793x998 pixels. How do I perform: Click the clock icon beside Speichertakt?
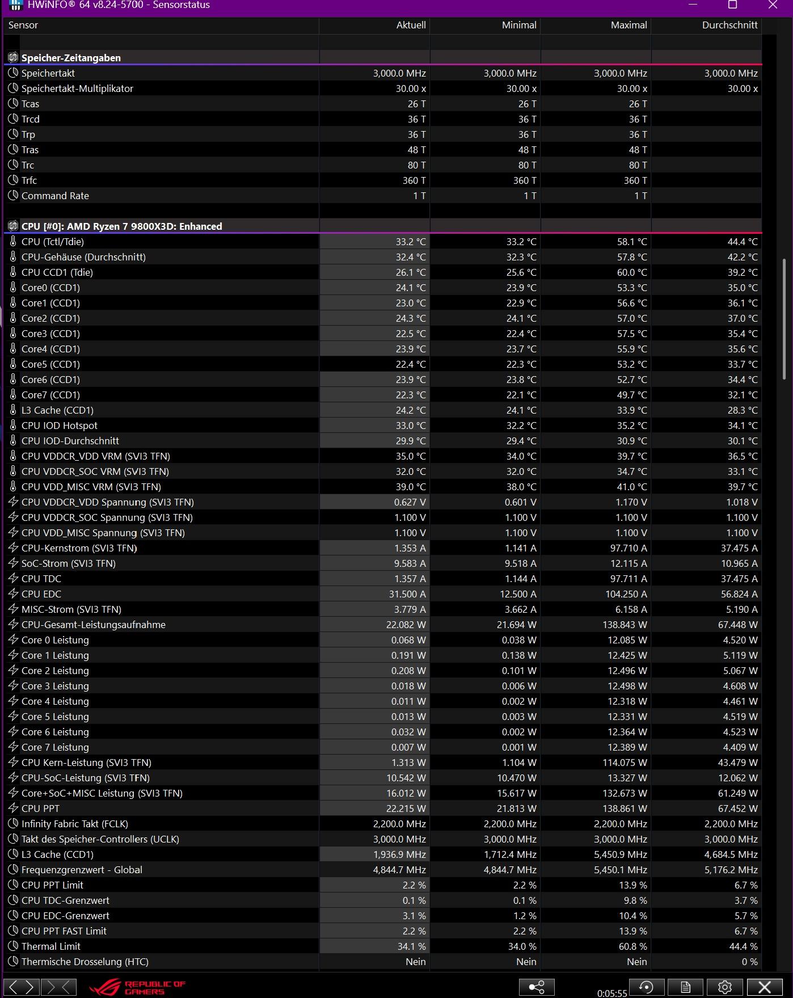click(x=13, y=73)
